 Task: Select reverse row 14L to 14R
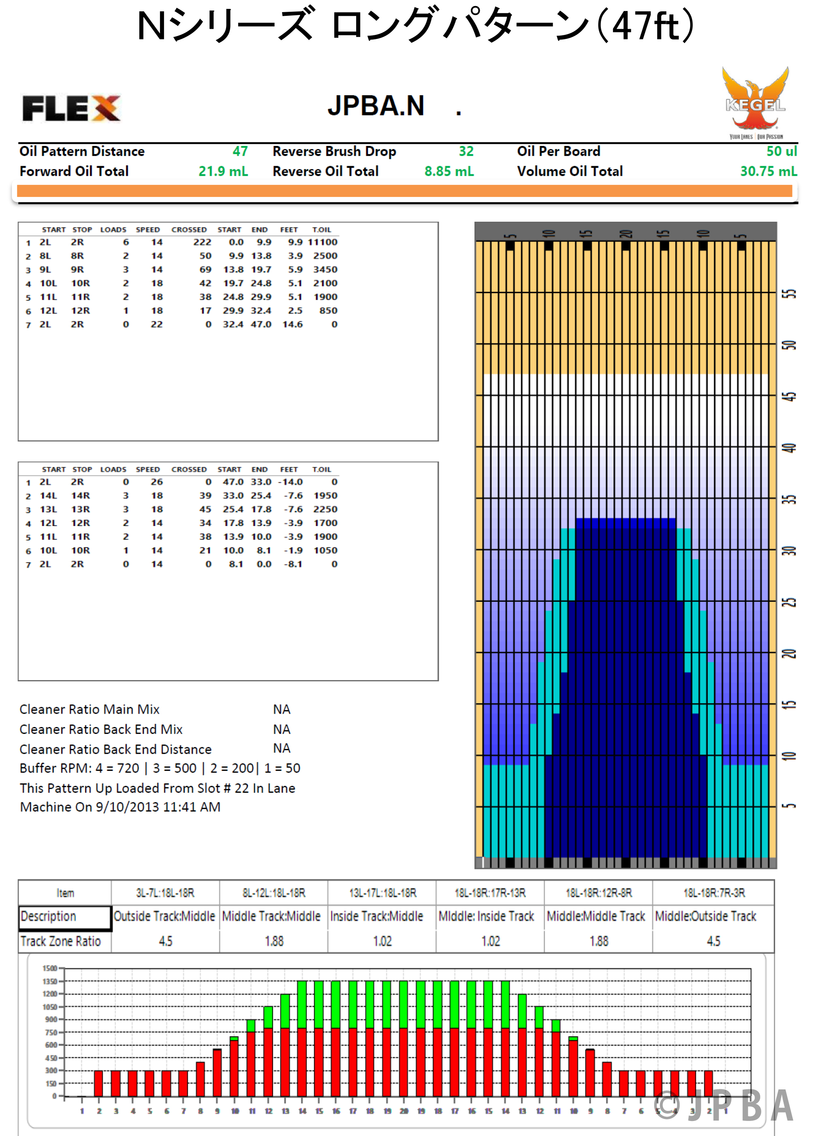pyautogui.click(x=181, y=495)
